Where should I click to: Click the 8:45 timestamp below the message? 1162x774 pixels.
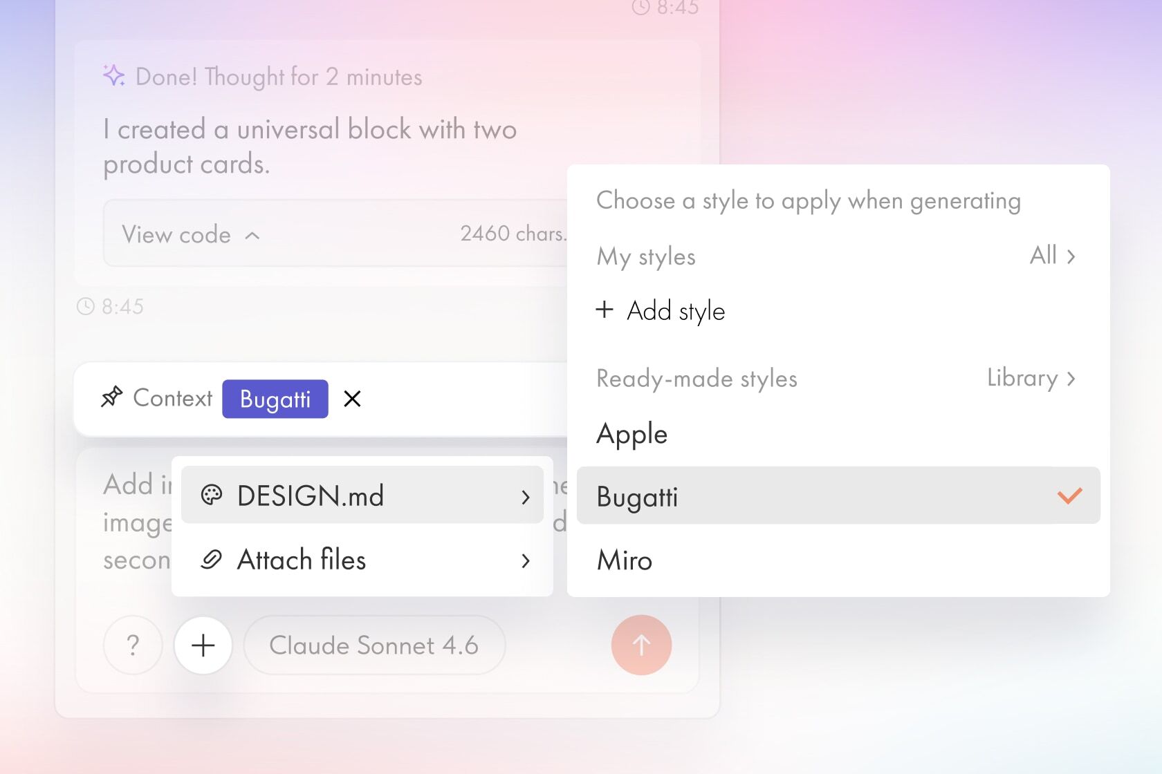[122, 306]
